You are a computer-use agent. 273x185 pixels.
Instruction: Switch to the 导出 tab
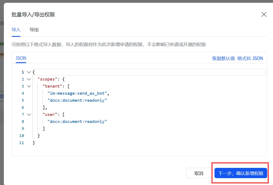coord(34,30)
